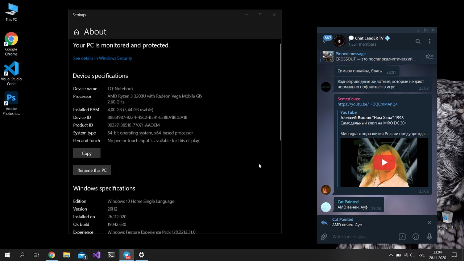Open Cat Painted sender name
The height and width of the screenshot is (261, 464).
tap(348, 202)
